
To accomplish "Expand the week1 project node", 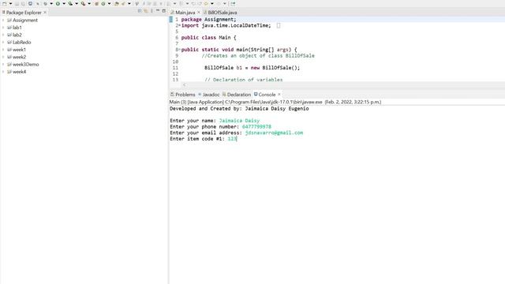I will (3, 50).
